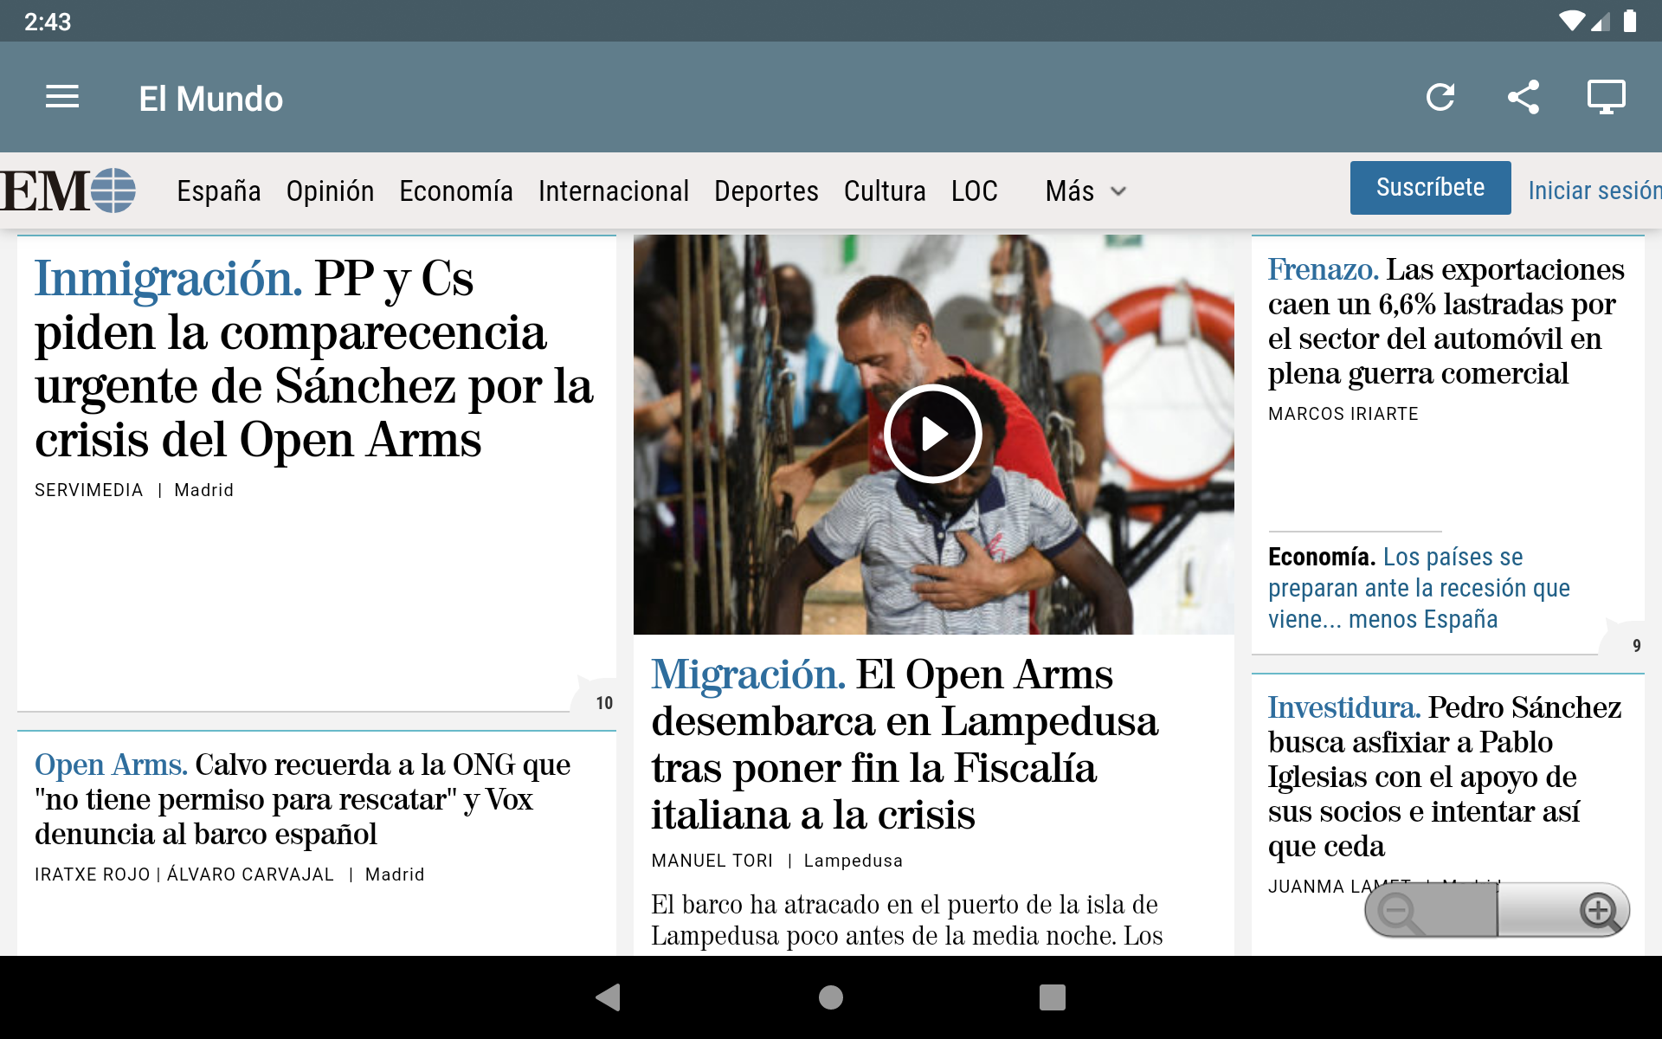Open the Economía section
1662x1039 pixels.
(x=456, y=190)
